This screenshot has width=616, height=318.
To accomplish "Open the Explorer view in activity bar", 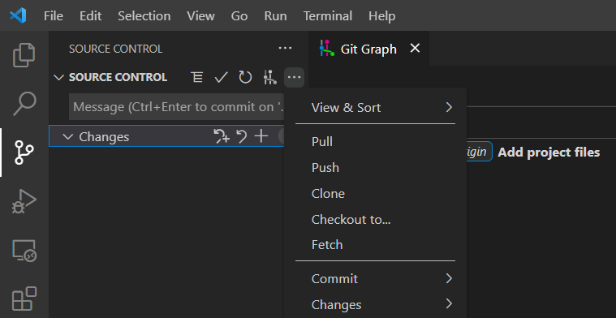I will [24, 55].
